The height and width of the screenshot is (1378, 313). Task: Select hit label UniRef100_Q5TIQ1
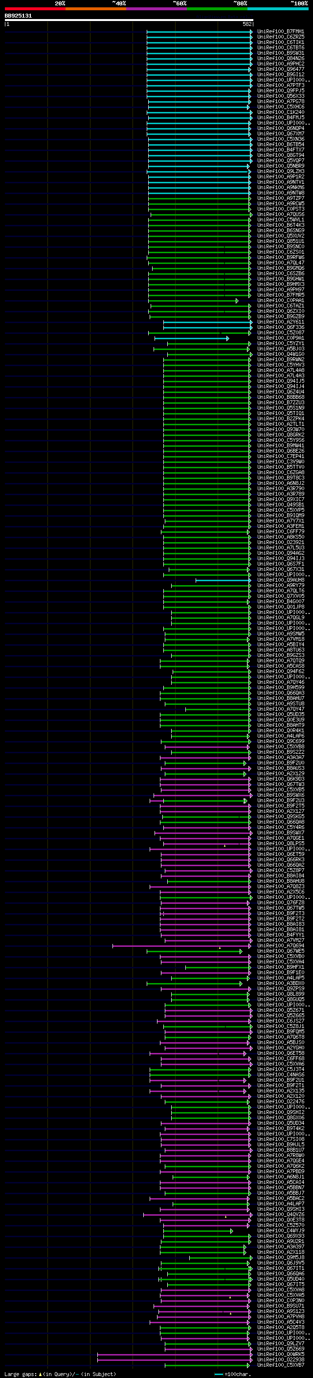coord(280,413)
